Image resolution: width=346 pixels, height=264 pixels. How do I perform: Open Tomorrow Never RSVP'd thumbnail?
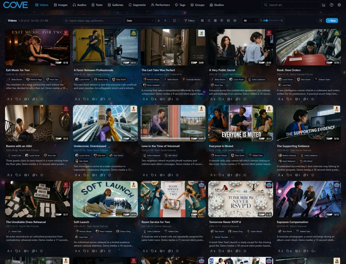(241, 199)
